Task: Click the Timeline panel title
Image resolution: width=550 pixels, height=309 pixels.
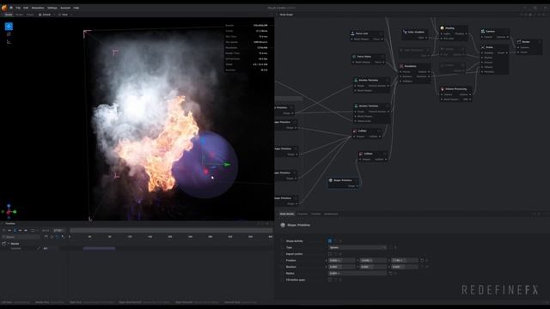Action: (9, 223)
